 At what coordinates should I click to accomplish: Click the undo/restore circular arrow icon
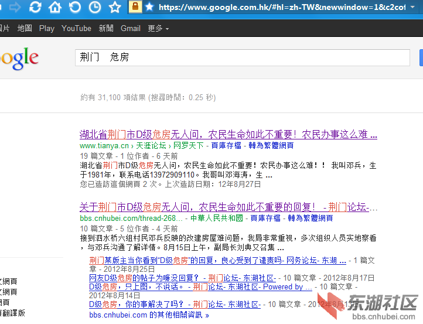75,7
